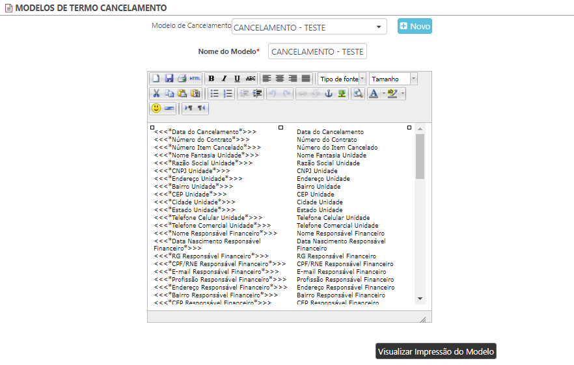The width and height of the screenshot is (574, 365).
Task: Click the '<<<*RG Responsável Financeiro*>>>' placeholder
Action: (x=212, y=256)
